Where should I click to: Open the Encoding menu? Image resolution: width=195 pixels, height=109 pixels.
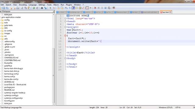pos(23,5)
